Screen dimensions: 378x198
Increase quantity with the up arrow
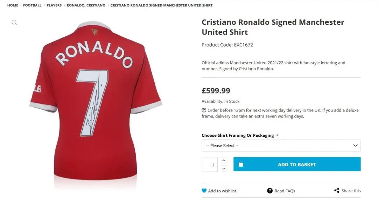(224, 160)
